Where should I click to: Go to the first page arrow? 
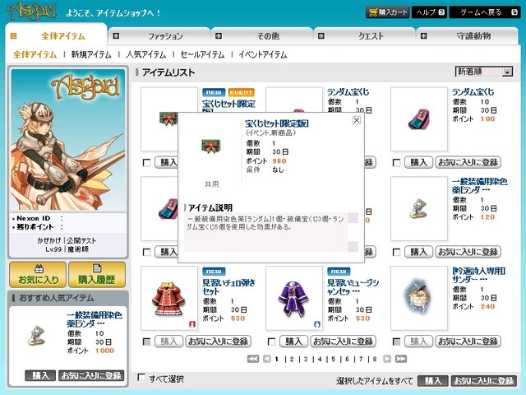(253, 359)
